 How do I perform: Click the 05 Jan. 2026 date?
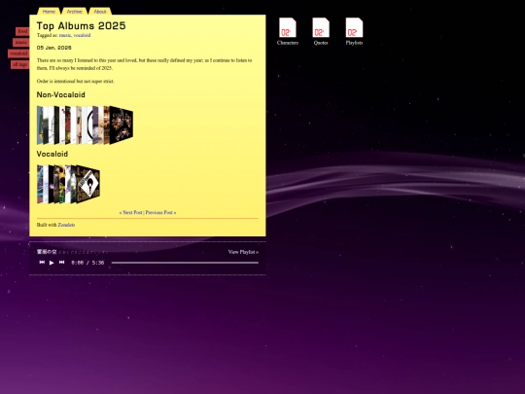(53, 48)
